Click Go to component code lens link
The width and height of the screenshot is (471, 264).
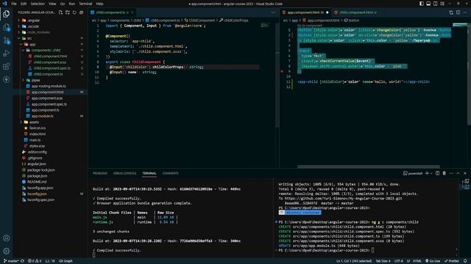pos(309,26)
